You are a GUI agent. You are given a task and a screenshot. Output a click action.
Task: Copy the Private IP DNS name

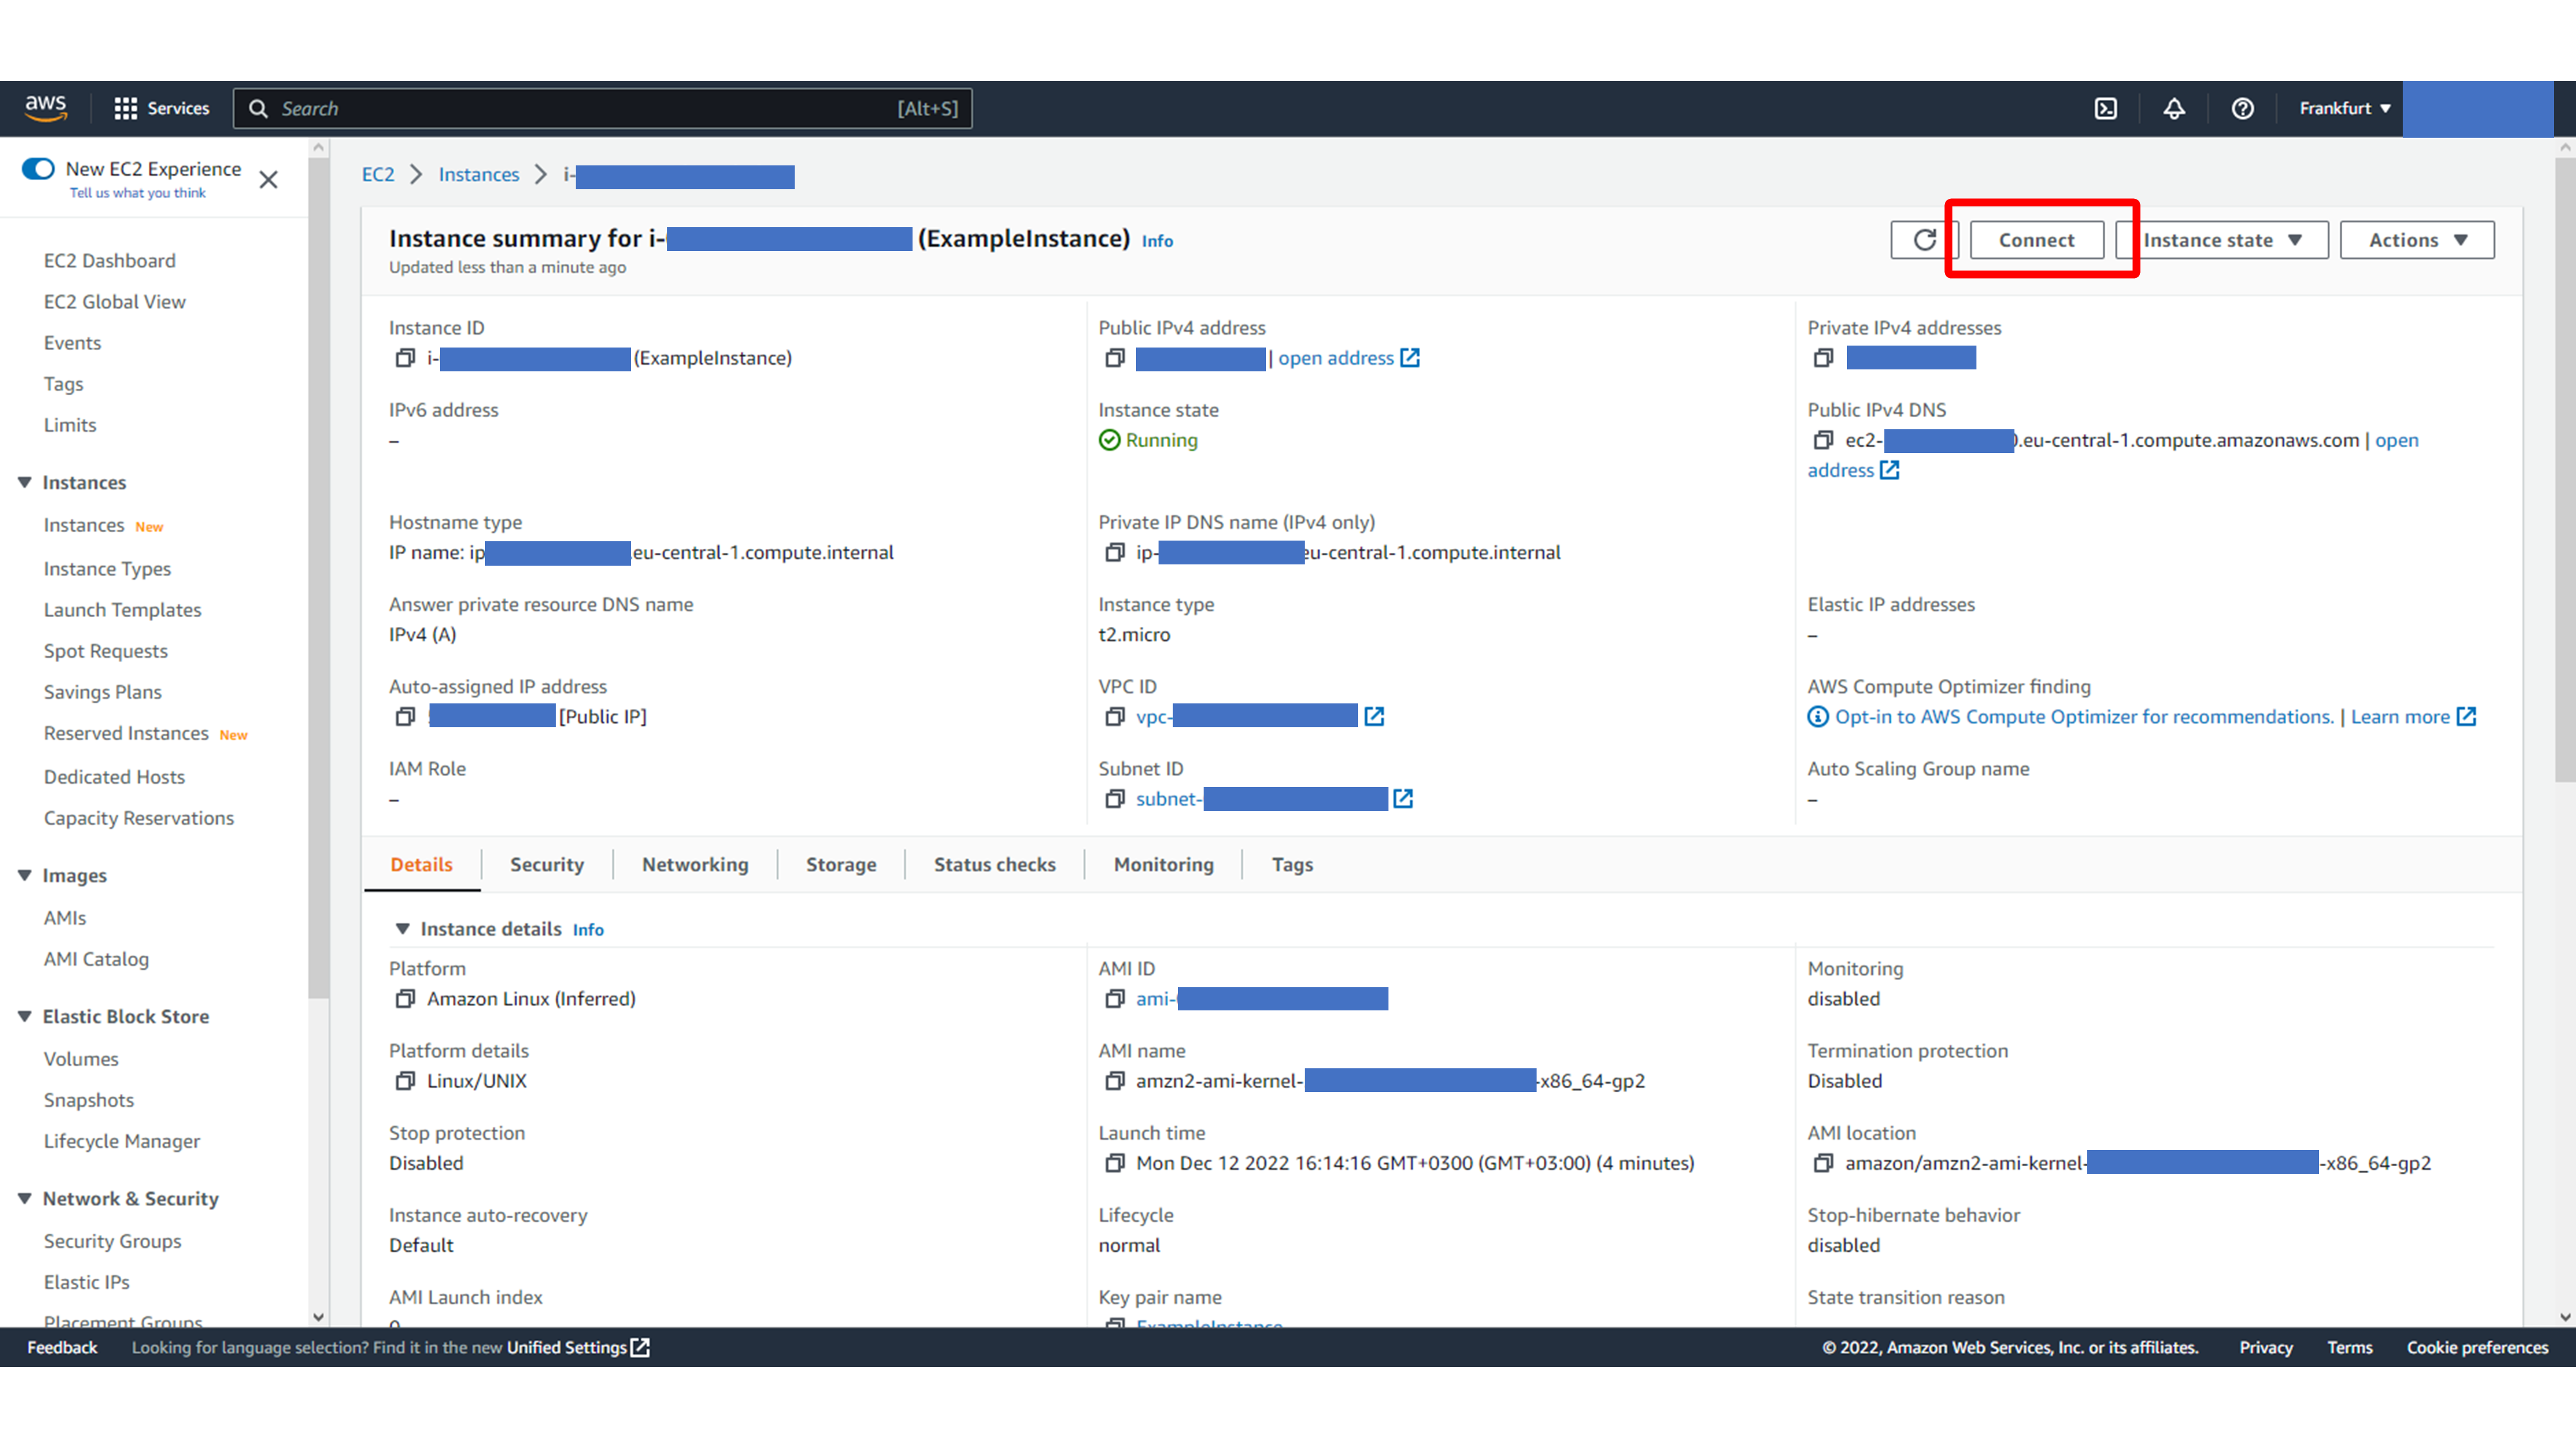(1115, 553)
